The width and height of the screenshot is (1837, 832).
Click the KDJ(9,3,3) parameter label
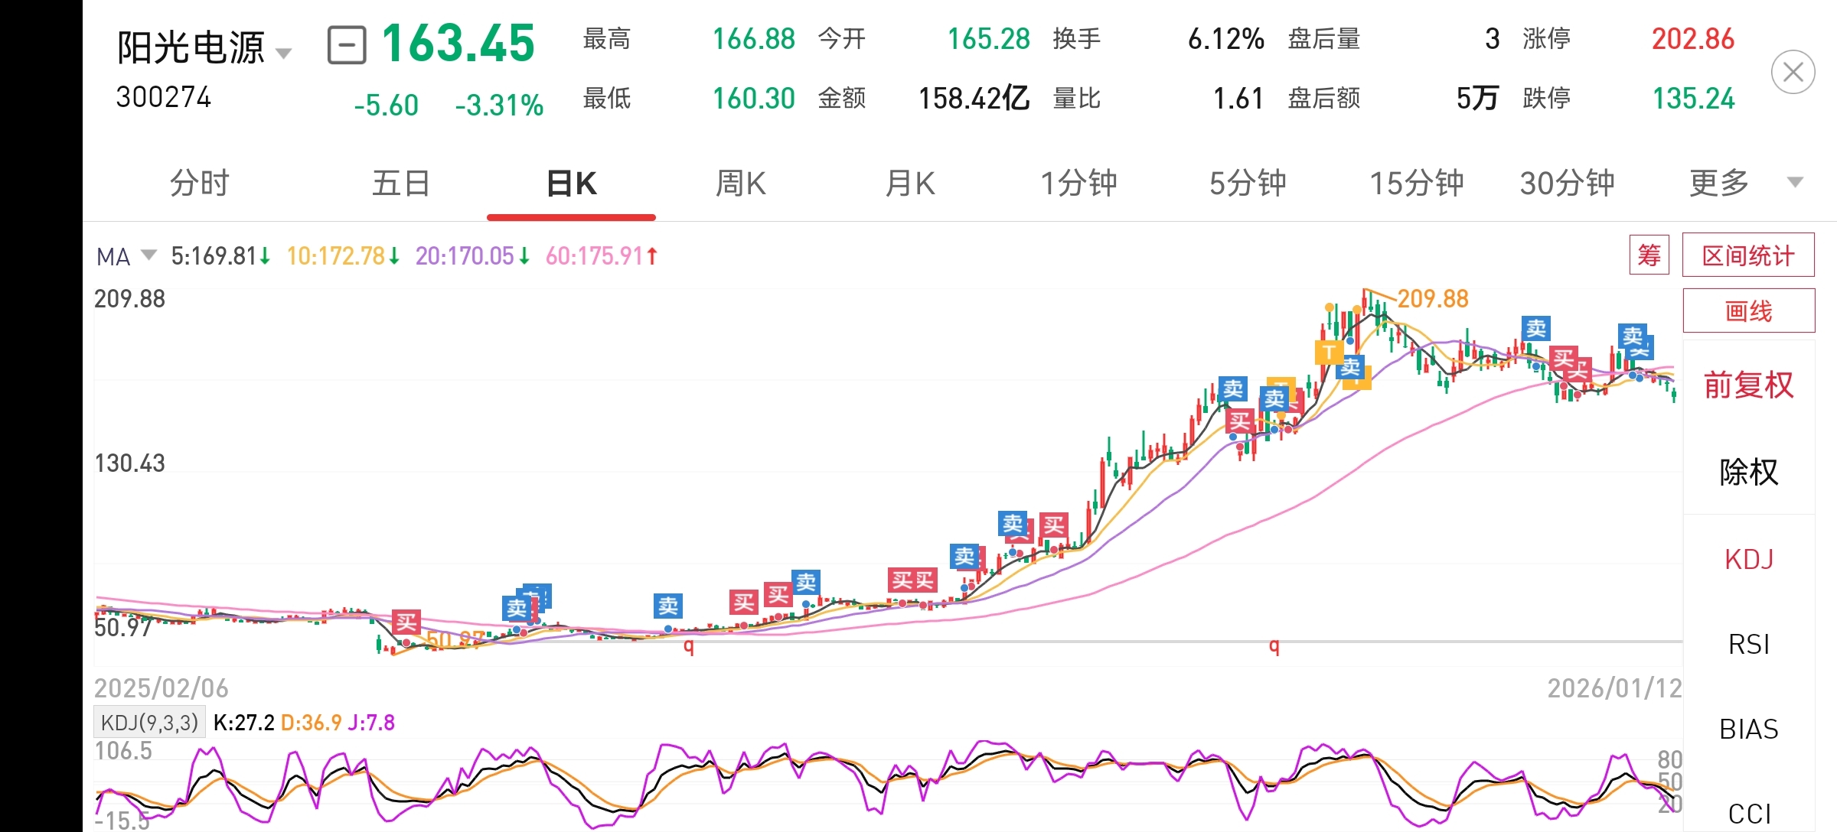click(x=149, y=722)
